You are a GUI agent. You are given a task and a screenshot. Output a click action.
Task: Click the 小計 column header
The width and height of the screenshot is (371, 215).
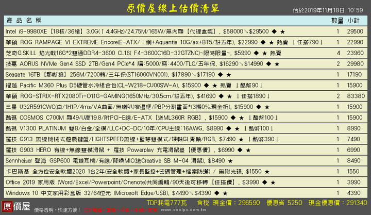353,21
